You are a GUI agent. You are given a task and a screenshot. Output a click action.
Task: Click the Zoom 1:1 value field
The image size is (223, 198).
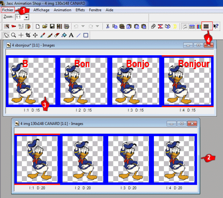20,17
